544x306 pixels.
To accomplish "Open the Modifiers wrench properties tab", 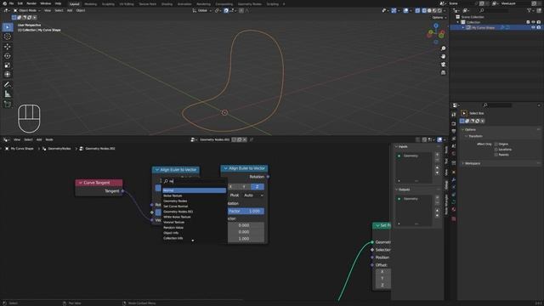I will [453, 179].
